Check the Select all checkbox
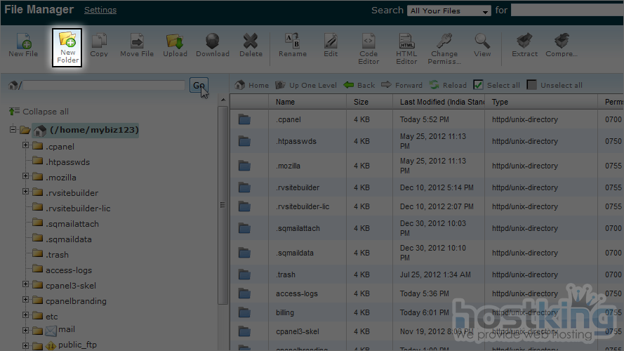624x351 pixels. click(x=479, y=85)
